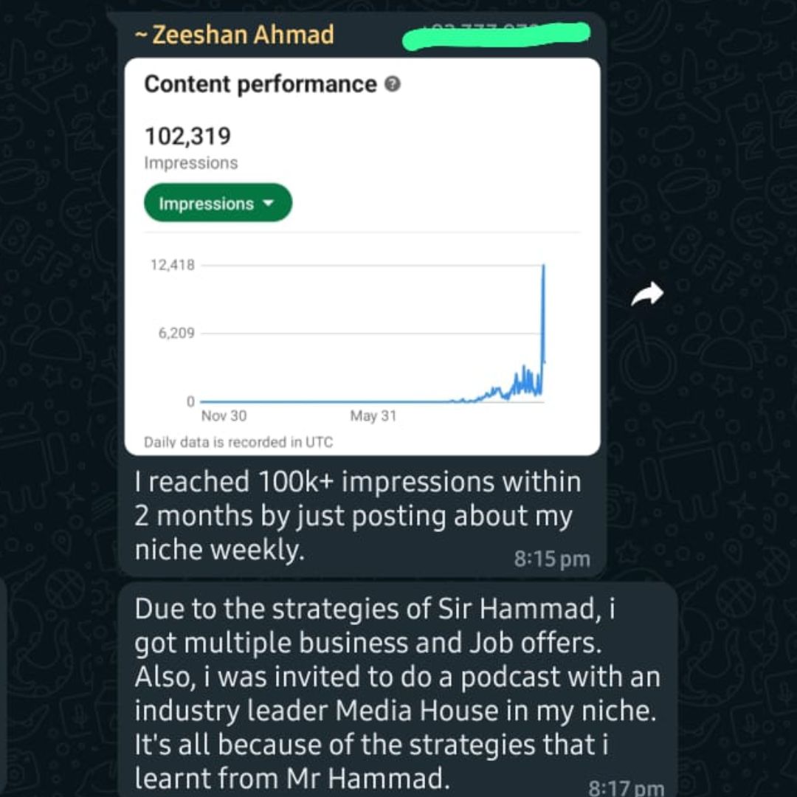The height and width of the screenshot is (797, 797).
Task: Click the help icon next to Content performance
Action: coord(393,84)
